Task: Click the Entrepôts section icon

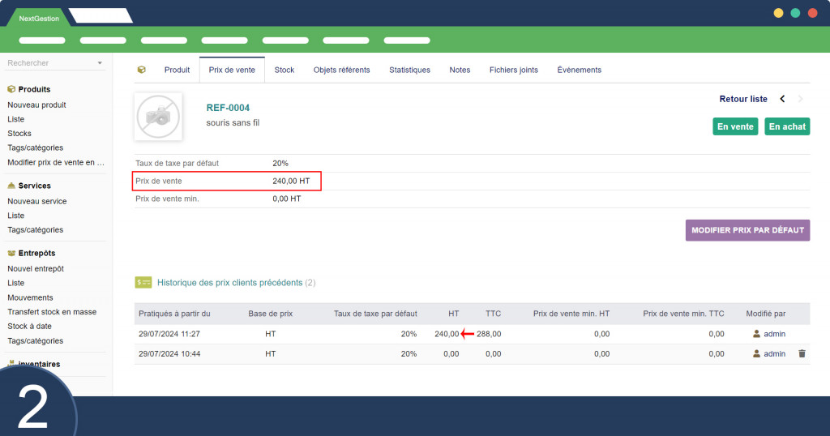Action: pyautogui.click(x=11, y=253)
